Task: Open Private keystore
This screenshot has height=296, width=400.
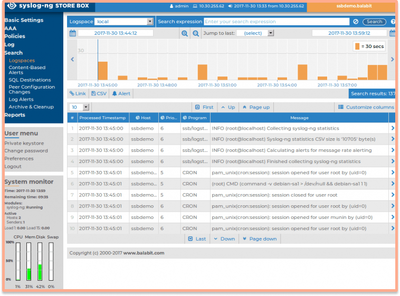Action: 24,143
